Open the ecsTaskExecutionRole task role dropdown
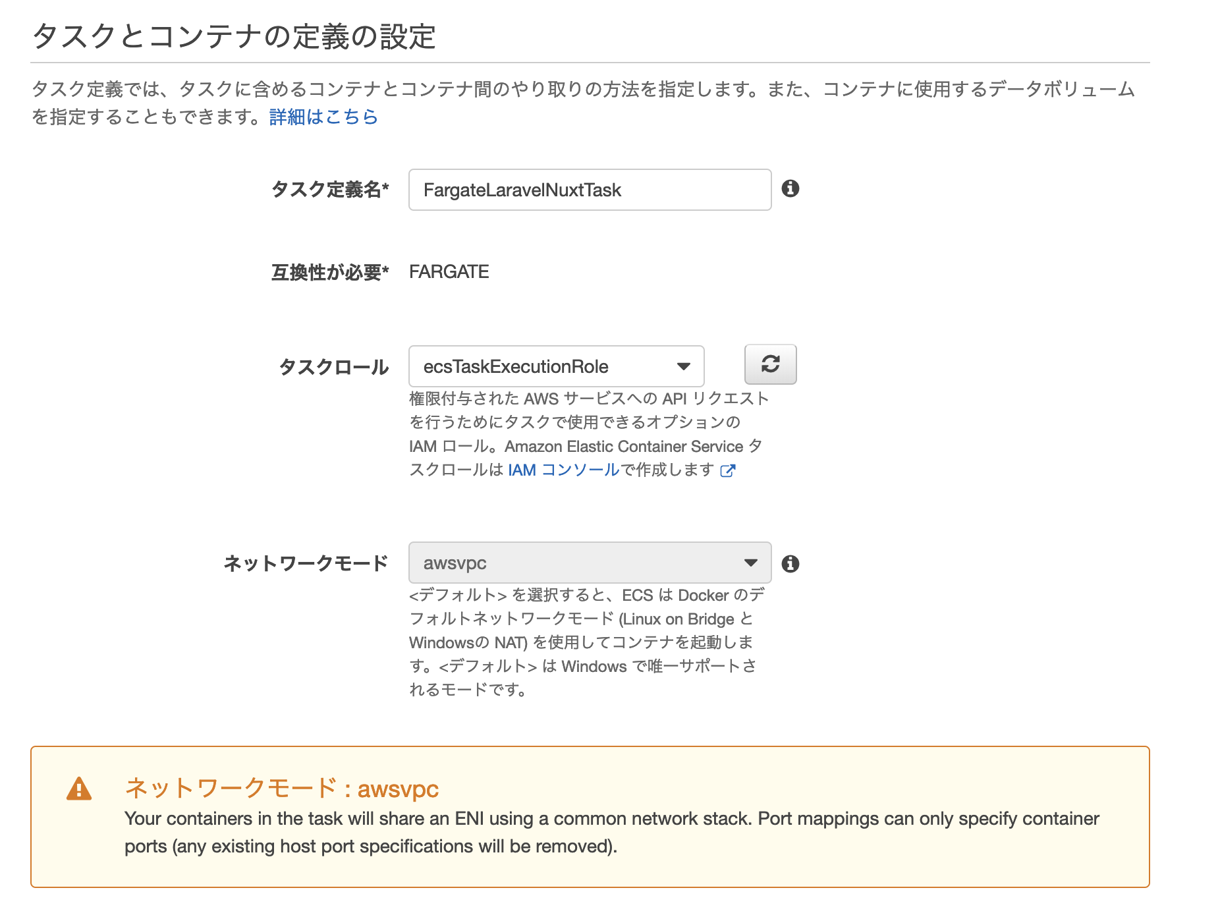Image resolution: width=1220 pixels, height=917 pixels. (557, 366)
